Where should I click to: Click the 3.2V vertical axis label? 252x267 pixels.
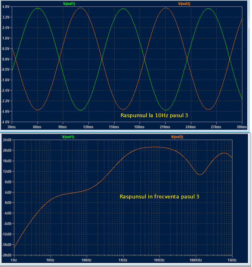click(6, 17)
